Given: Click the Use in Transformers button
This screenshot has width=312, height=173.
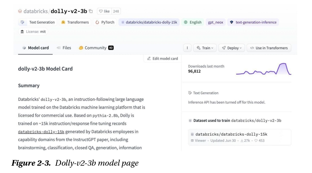Looking at the screenshot, I should pos(269,48).
